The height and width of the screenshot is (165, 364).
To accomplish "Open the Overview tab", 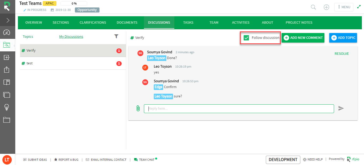I will 34,23.
